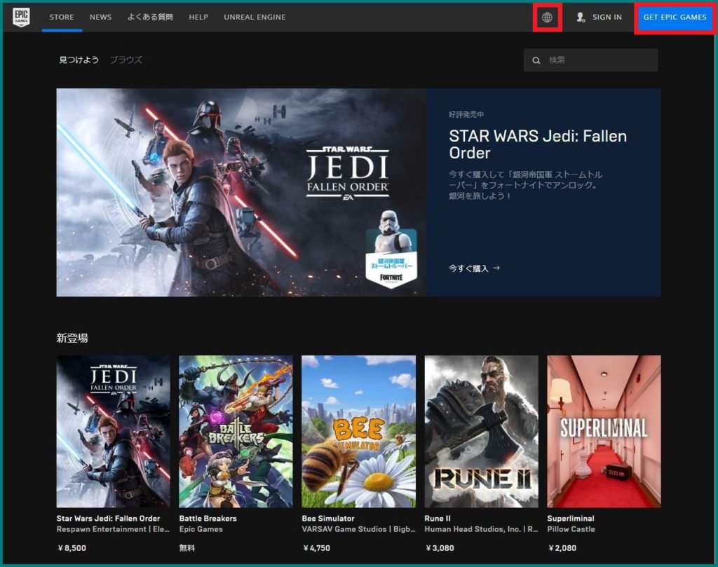The image size is (718, 567).
Task: Open Rune II game thumbnail
Action: (x=481, y=431)
